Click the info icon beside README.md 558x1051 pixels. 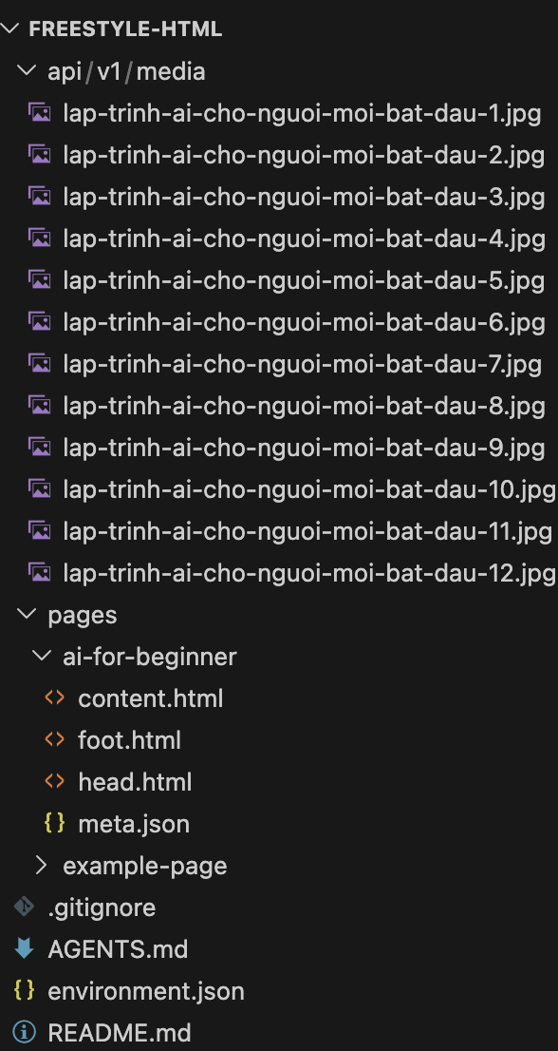coord(22,1033)
